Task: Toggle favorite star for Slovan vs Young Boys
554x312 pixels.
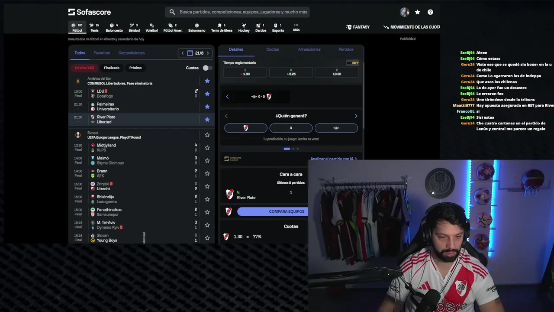Action: tap(207, 238)
